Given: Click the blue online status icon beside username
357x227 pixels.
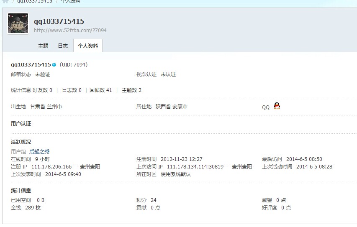Looking at the screenshot, I should click(54, 65).
